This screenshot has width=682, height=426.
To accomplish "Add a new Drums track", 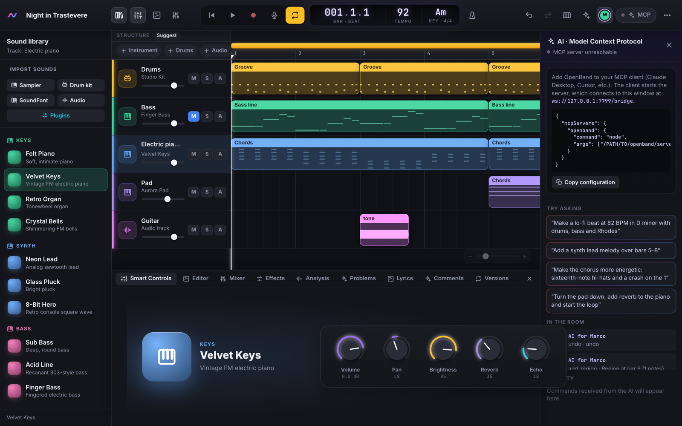I will 181,50.
